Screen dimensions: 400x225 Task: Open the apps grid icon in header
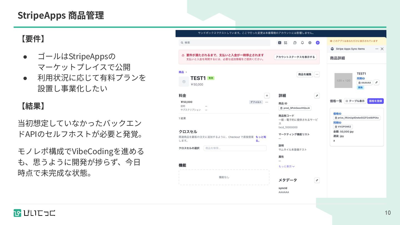coord(286,43)
